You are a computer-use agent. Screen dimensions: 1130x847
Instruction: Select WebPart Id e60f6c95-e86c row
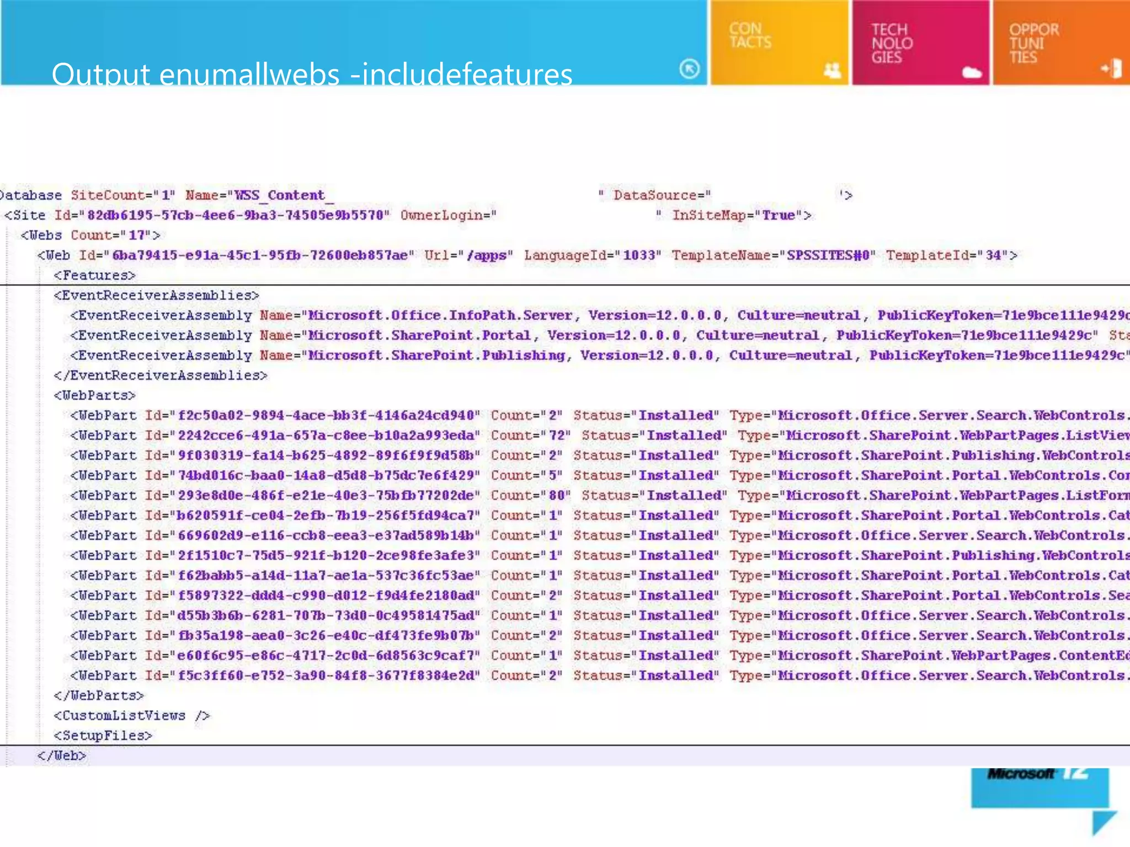click(600, 656)
